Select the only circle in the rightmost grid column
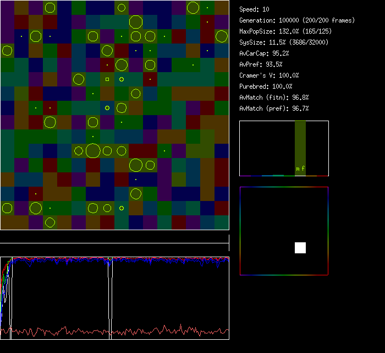This screenshot has width=385, height=353. tap(222, 36)
